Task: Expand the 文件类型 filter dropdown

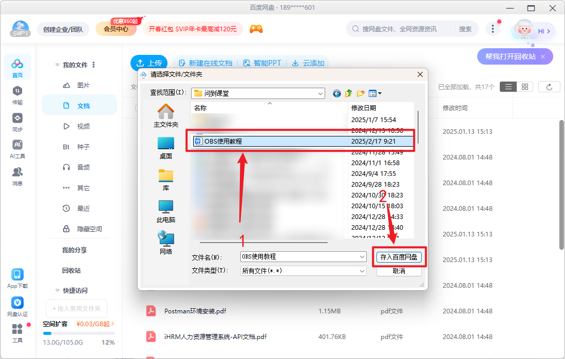Action: tap(362, 271)
